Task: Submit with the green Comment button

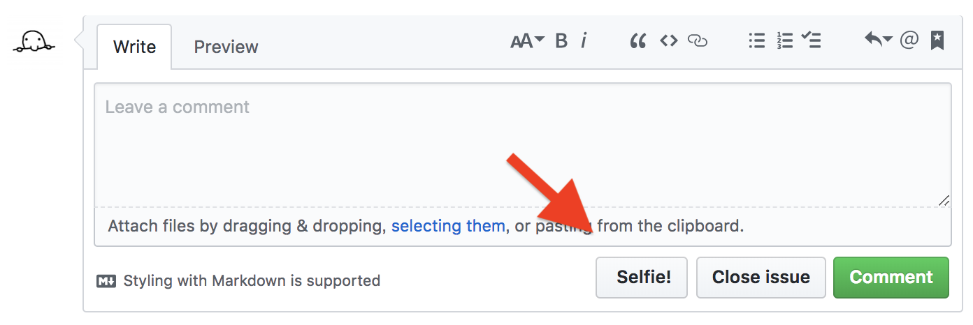Action: [891, 277]
